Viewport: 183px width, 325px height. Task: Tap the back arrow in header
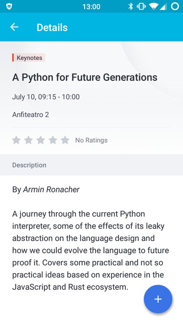(14, 27)
